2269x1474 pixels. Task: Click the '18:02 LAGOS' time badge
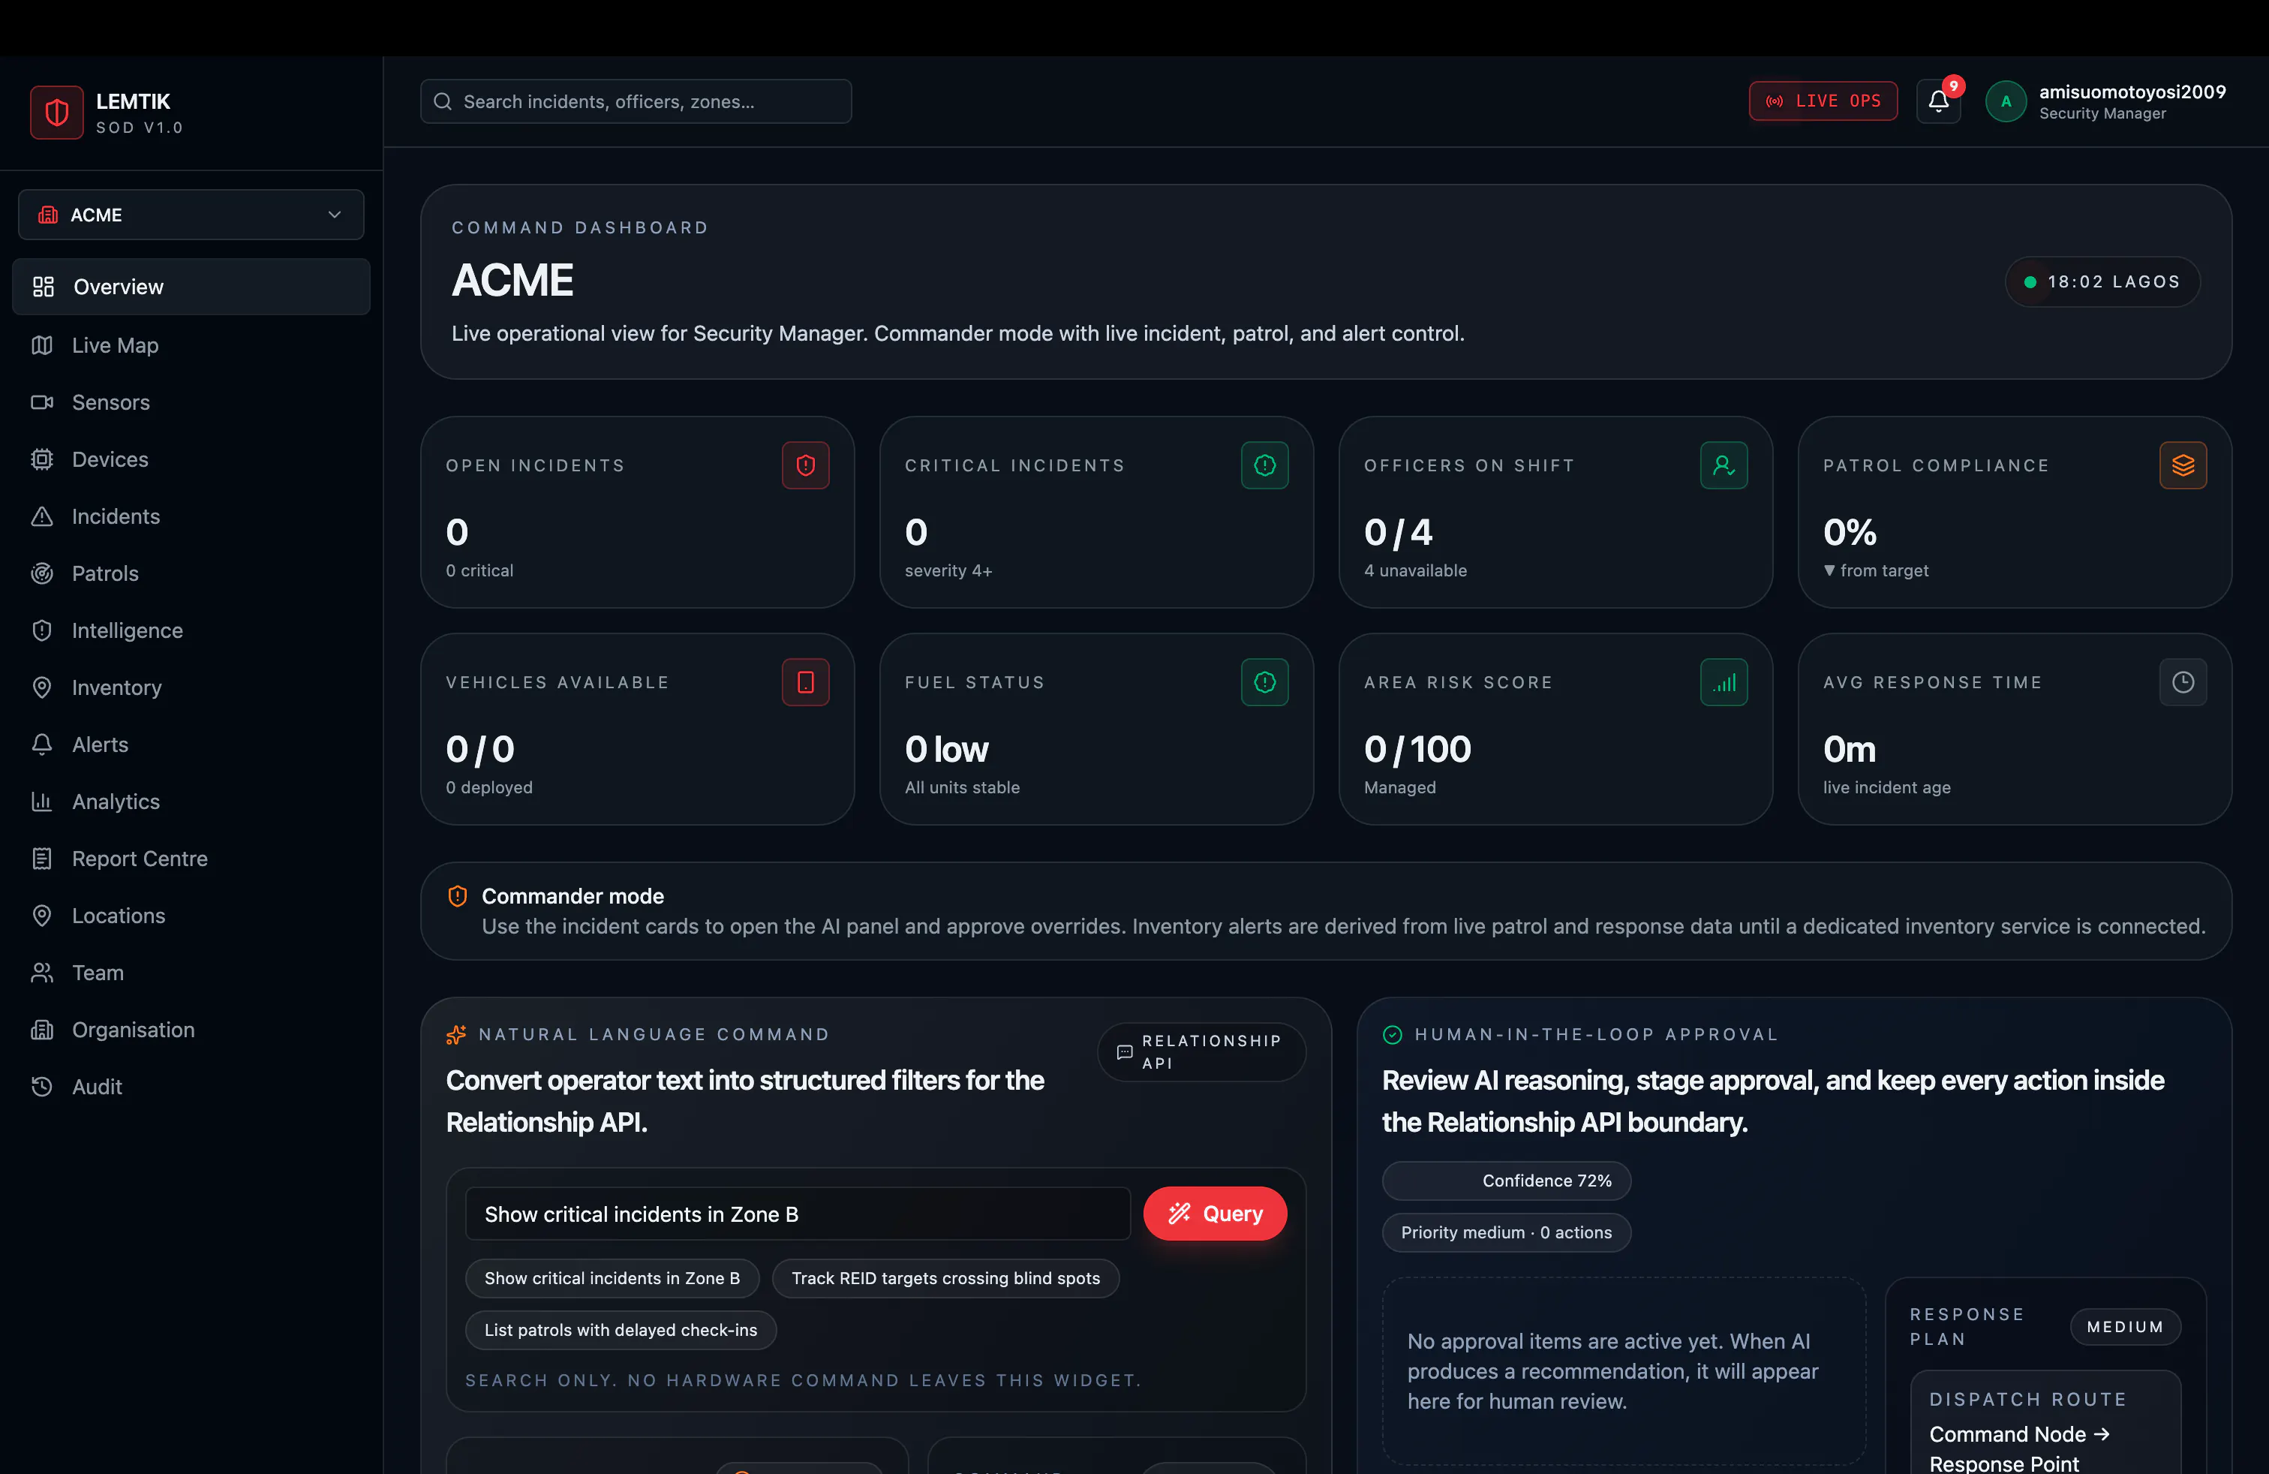pos(2102,282)
